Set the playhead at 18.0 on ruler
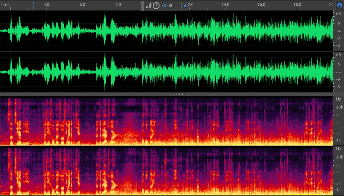Screen dimensions: 344x196 [x=297, y=5]
